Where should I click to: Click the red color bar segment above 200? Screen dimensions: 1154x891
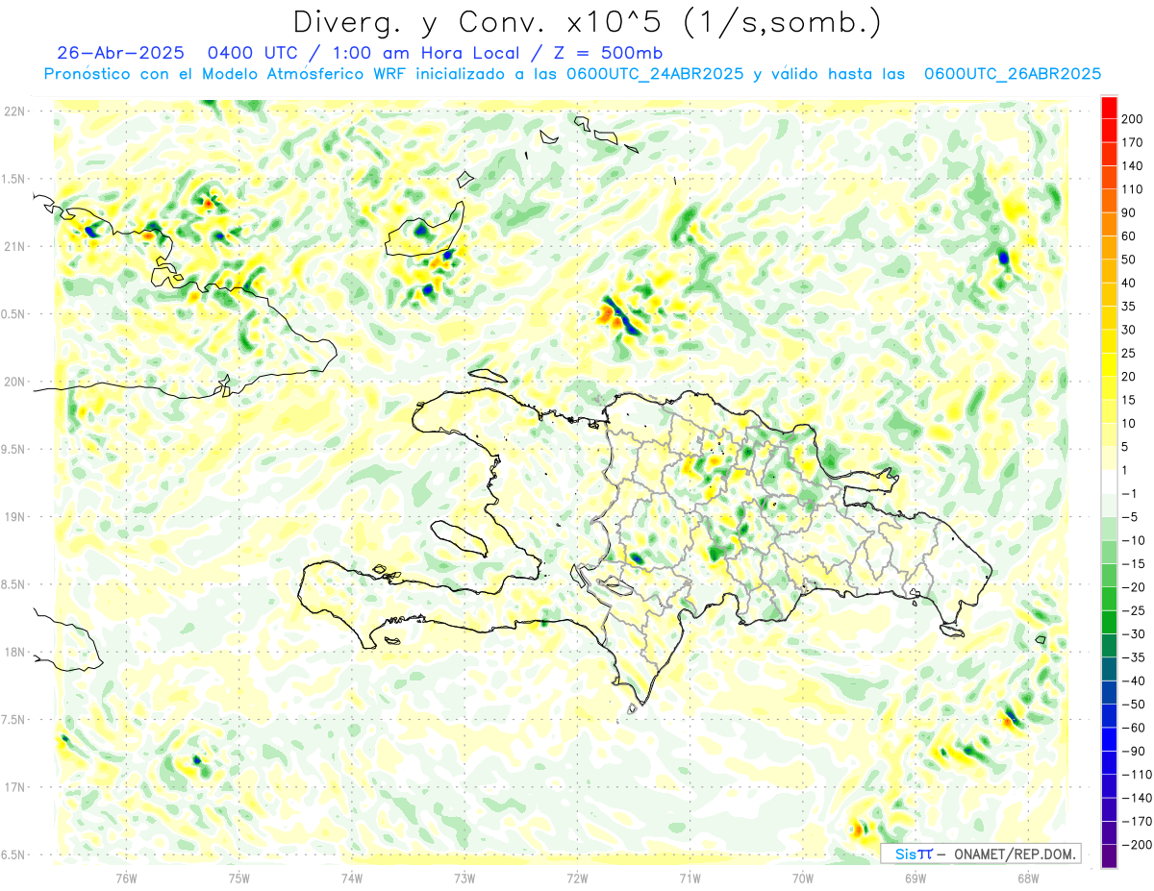pyautogui.click(x=1109, y=108)
